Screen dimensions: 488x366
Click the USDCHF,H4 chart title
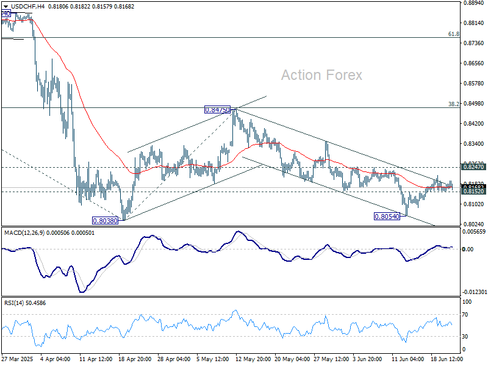[27, 7]
